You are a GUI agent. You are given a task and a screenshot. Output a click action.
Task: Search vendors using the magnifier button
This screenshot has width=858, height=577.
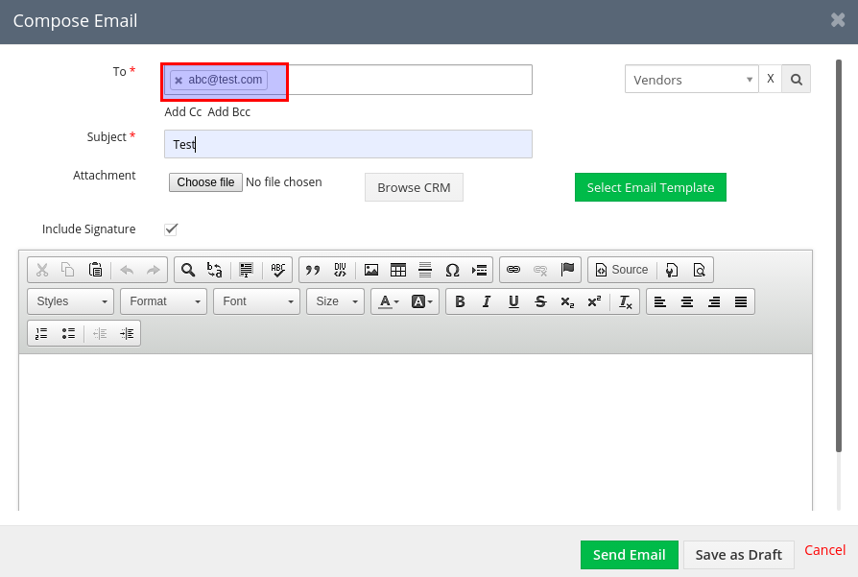[796, 79]
